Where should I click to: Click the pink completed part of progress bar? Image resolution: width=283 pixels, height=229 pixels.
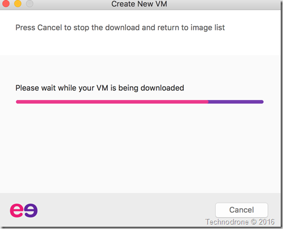click(112, 102)
